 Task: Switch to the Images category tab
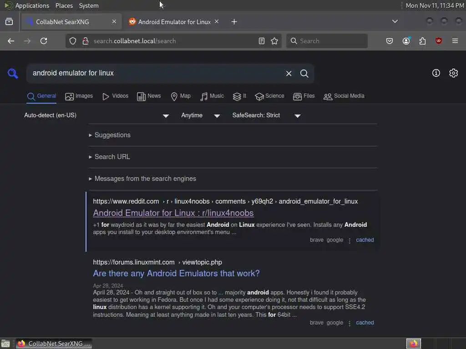(x=79, y=96)
